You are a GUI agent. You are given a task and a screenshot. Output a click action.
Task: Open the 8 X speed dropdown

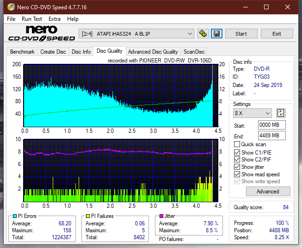(x=252, y=113)
